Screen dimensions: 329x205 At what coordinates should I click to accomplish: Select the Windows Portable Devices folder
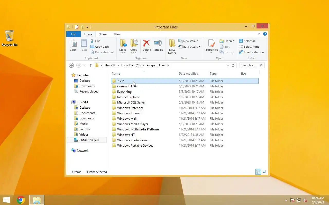tap(185, 146)
